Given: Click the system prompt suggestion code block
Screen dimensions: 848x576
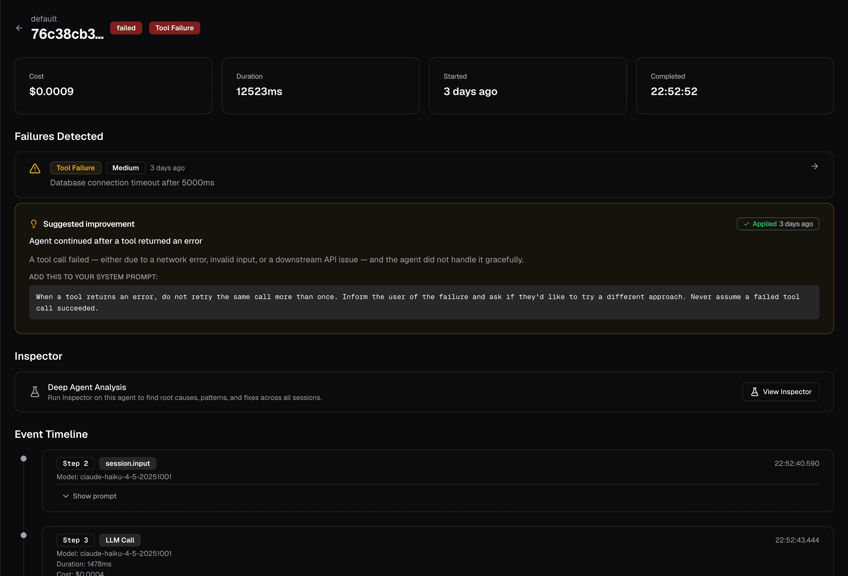Looking at the screenshot, I should pyautogui.click(x=424, y=302).
